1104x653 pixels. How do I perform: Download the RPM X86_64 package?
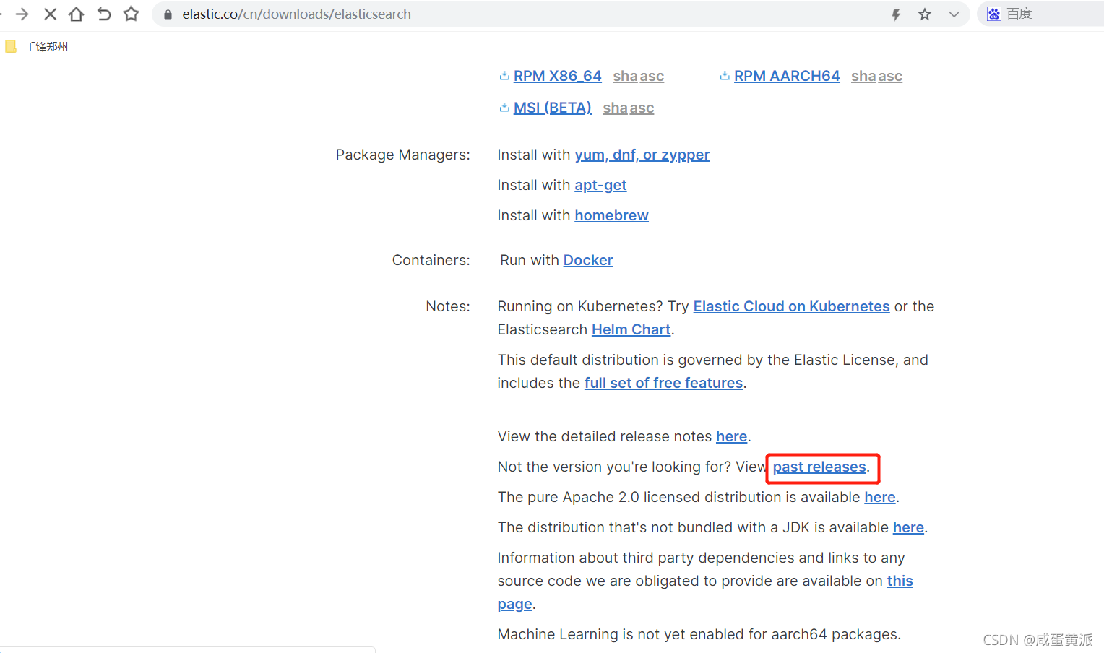[557, 76]
